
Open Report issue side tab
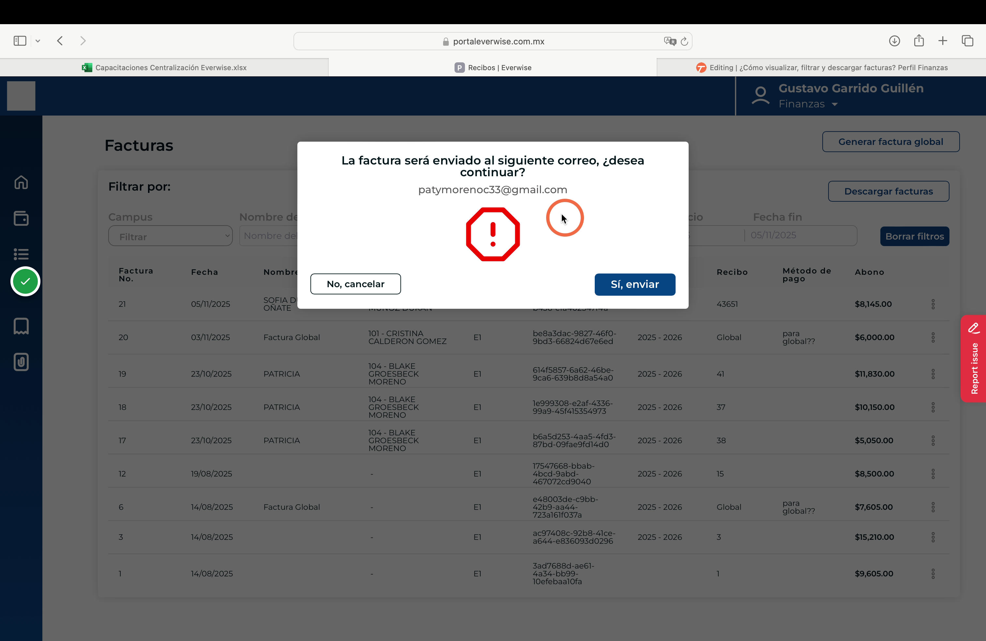(973, 359)
